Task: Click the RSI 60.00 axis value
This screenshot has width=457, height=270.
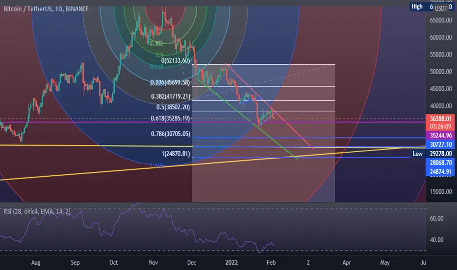Action: pyautogui.click(x=436, y=218)
